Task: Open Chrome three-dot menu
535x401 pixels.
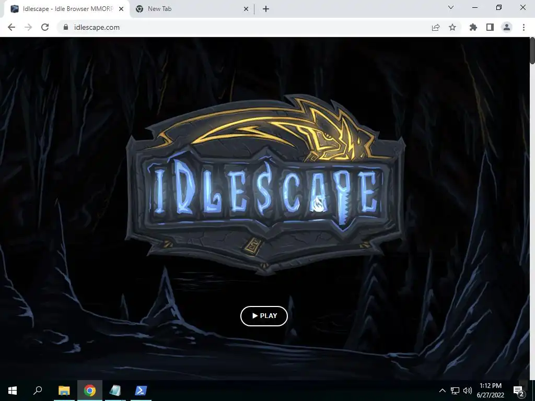Action: click(x=524, y=27)
